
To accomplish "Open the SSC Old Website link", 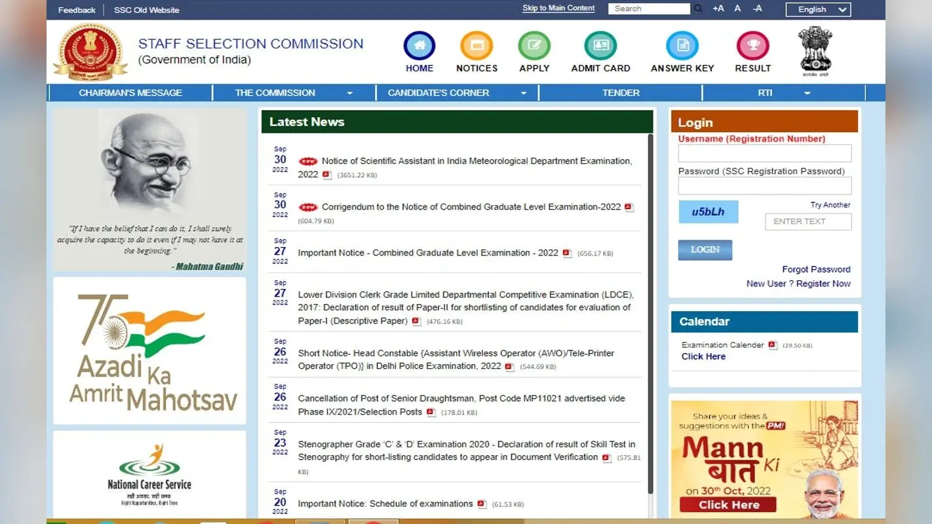I will (x=146, y=10).
